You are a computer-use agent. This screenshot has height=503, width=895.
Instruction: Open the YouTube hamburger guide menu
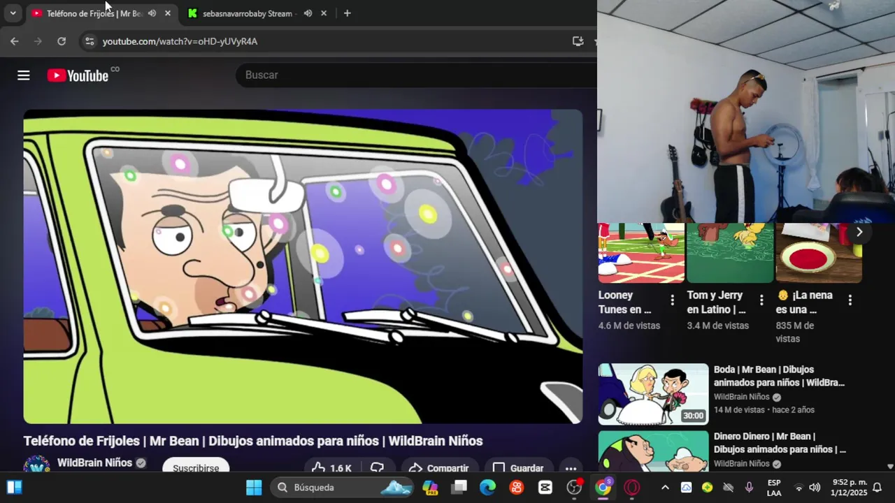[x=24, y=75]
